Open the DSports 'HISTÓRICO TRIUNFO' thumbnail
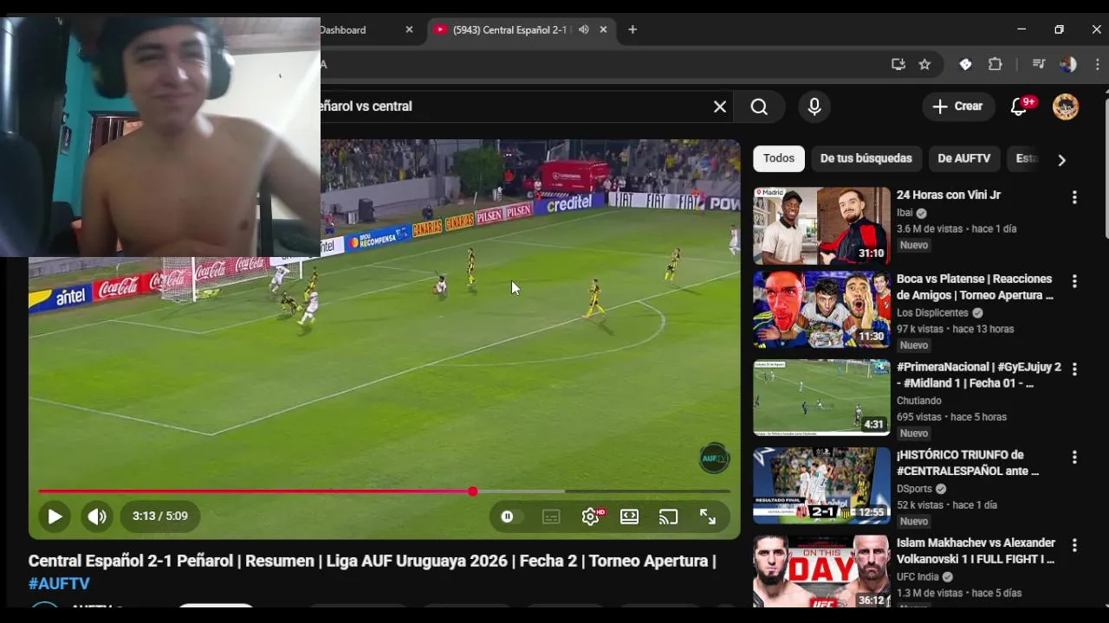Viewport: 1109px width, 623px height. [x=821, y=485]
